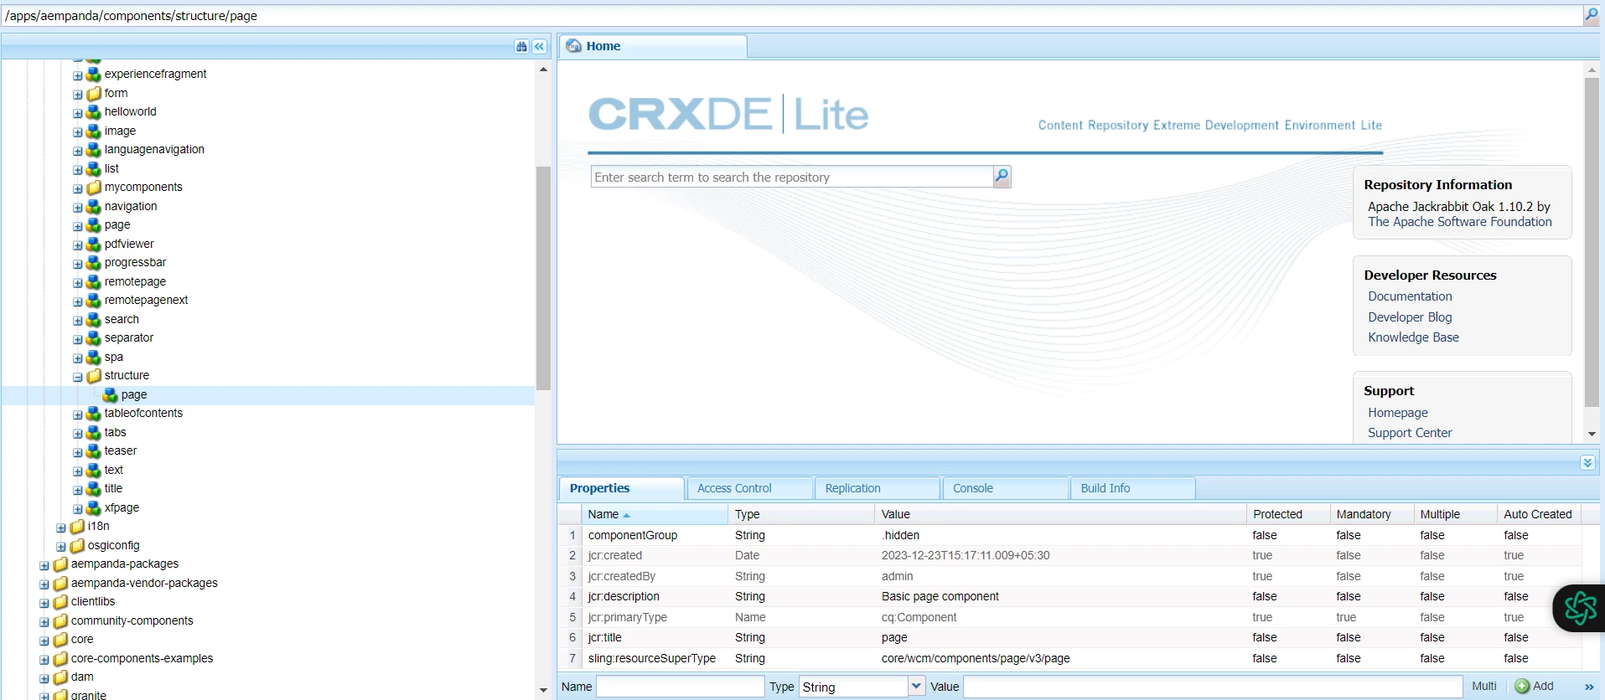Click the i18n folder icon
1605x700 pixels.
click(x=77, y=527)
